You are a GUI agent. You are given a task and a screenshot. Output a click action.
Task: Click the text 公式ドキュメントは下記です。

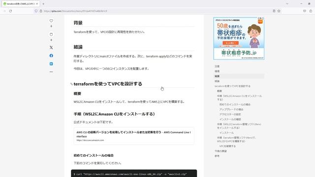[94, 122]
